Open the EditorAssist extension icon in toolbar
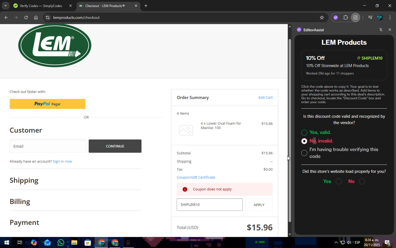Screen dimensions: 396x248 click(336, 17)
